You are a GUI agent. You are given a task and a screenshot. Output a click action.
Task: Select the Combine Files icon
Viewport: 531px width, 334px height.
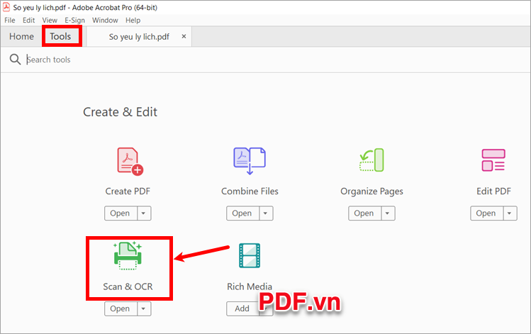pos(249,160)
